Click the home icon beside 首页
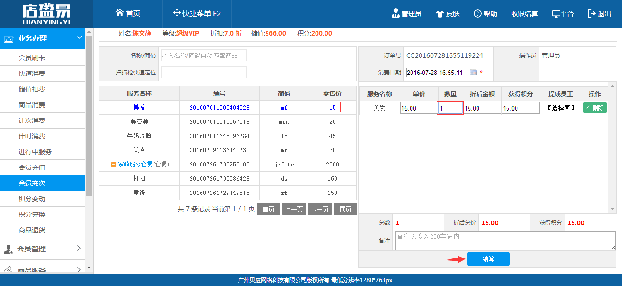The width and height of the screenshot is (622, 286). [120, 13]
